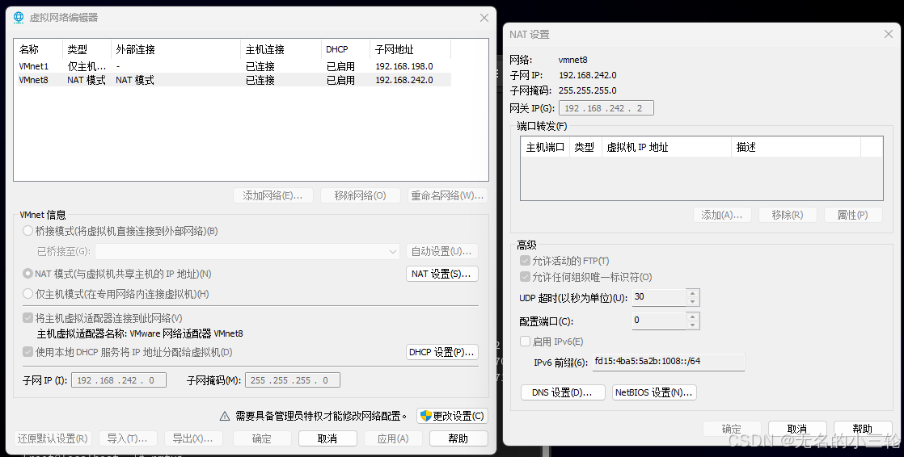
Task: Click 主机端口 column header in port forwarding
Action: (x=545, y=147)
